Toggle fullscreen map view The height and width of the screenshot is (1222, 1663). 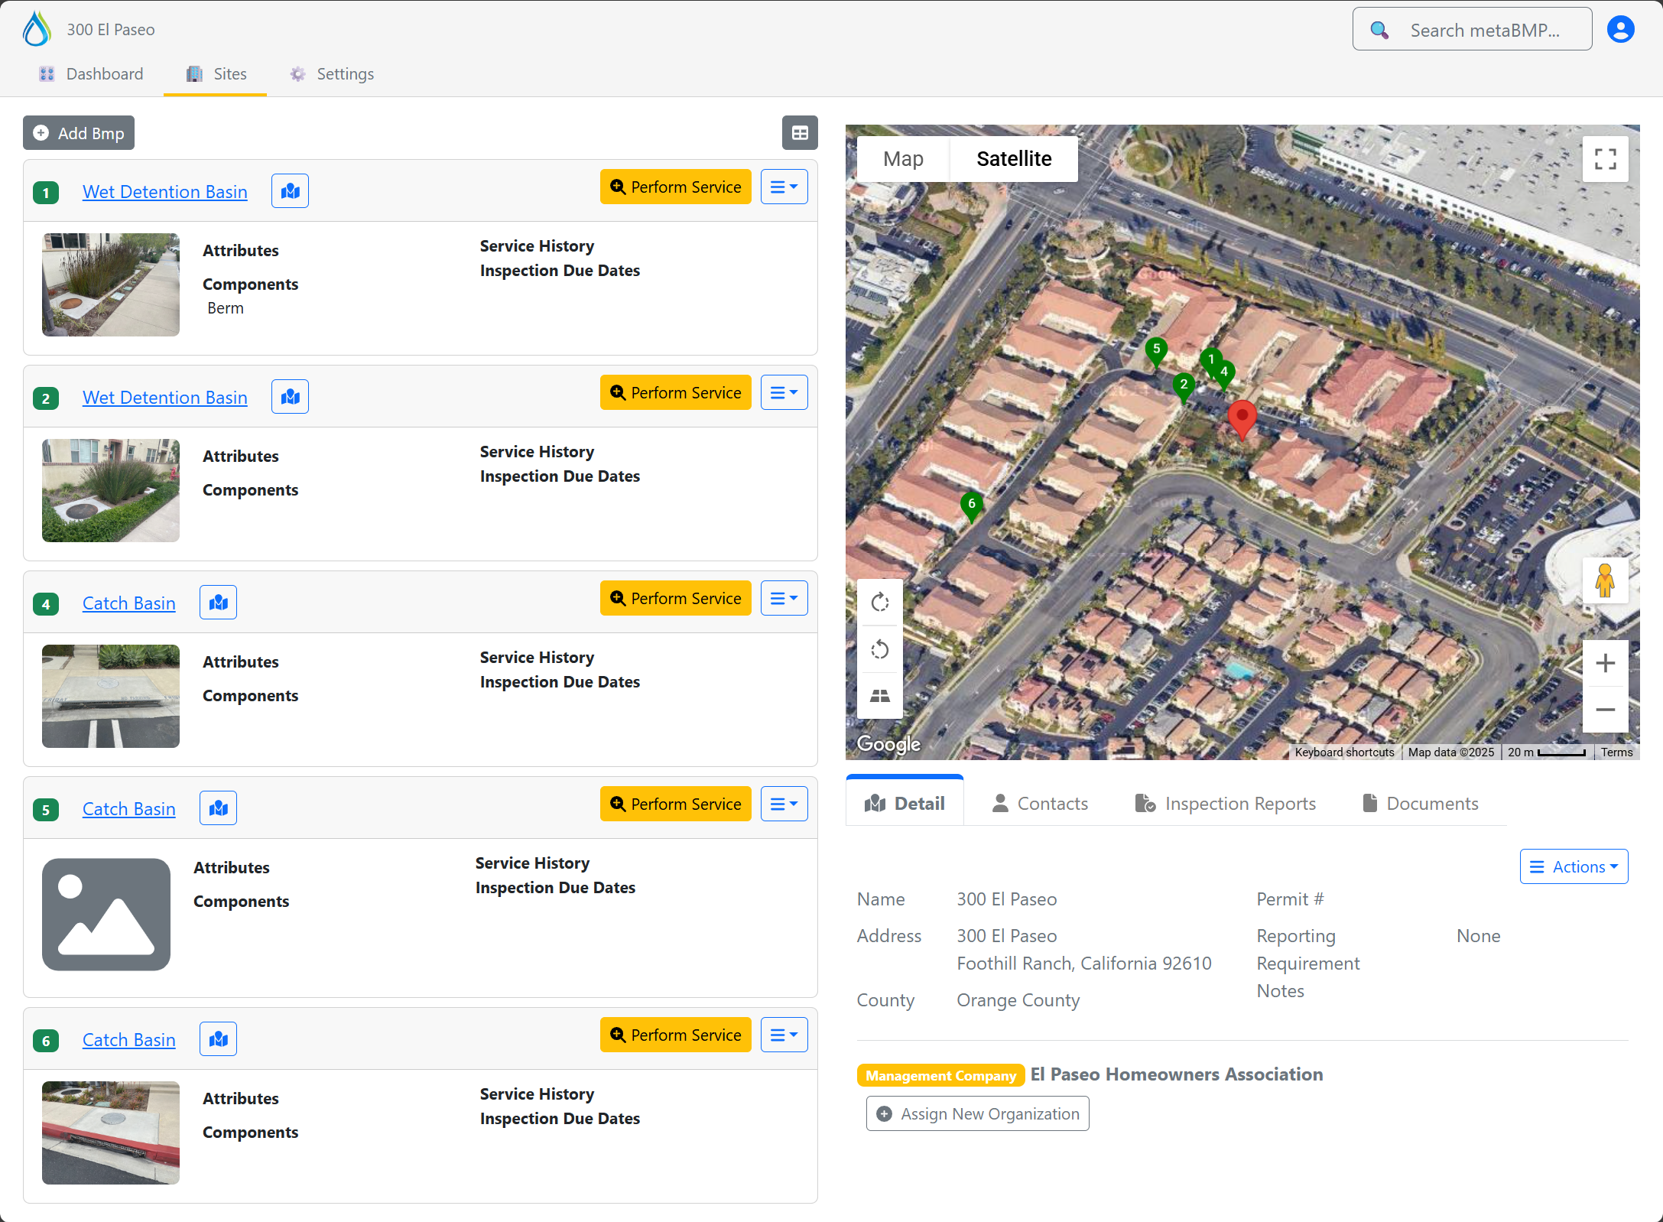[1605, 159]
